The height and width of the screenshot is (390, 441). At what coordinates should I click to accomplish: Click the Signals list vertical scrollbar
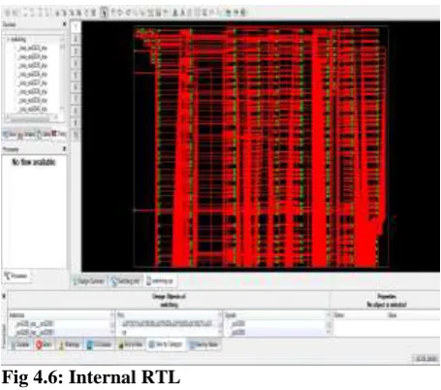(x=329, y=324)
